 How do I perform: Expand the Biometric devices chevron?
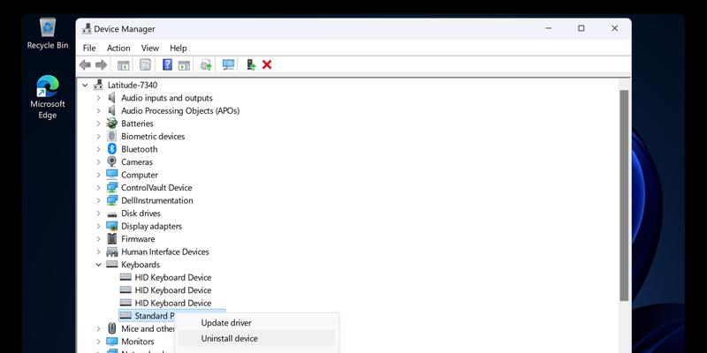point(98,137)
